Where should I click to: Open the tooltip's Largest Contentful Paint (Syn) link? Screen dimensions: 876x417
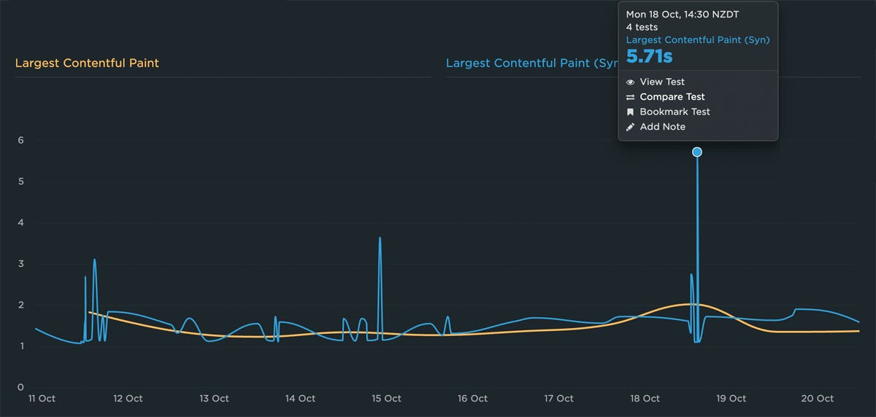point(697,40)
